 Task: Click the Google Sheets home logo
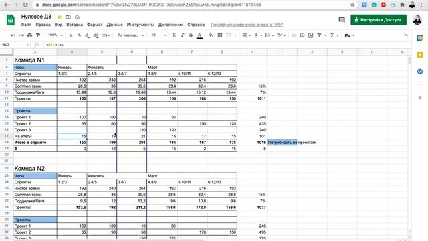coord(11,20)
